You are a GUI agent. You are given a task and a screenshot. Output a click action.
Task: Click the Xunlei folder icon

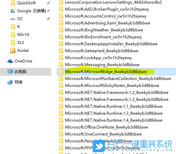(x=13, y=51)
